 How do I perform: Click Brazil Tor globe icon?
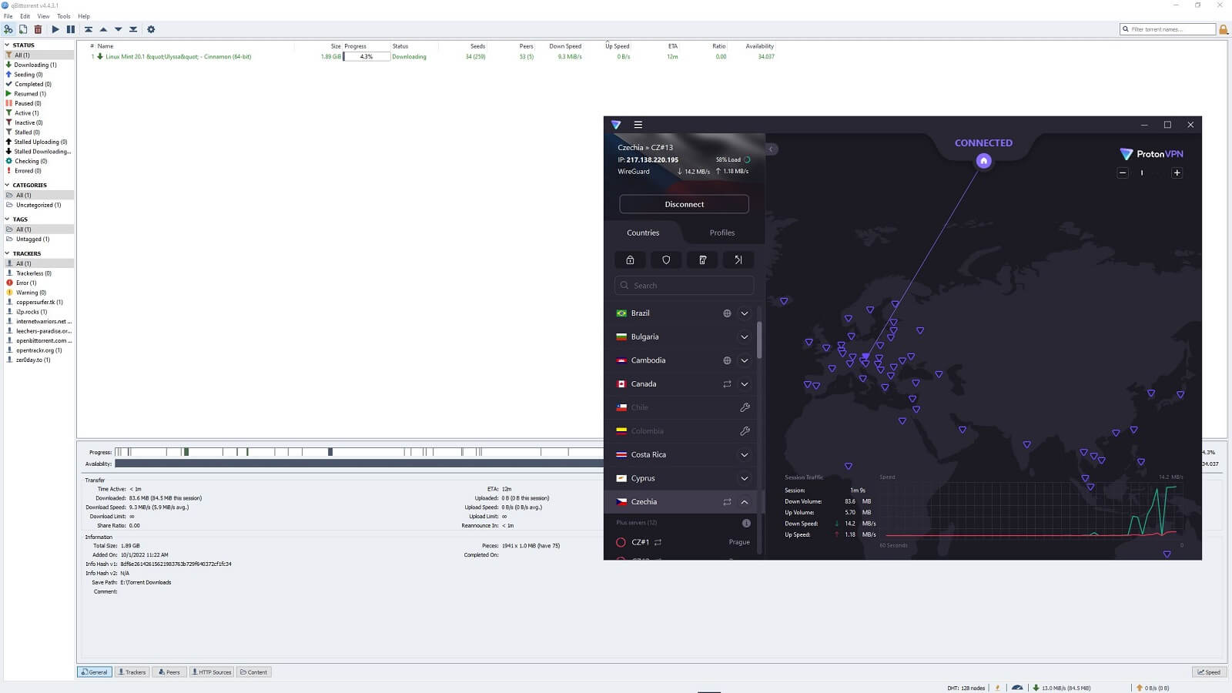pos(727,313)
